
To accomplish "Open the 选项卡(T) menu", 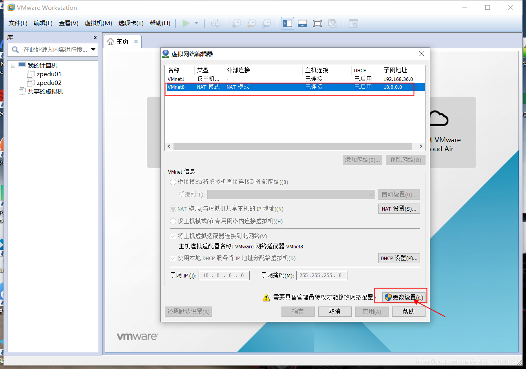I will 131,23.
